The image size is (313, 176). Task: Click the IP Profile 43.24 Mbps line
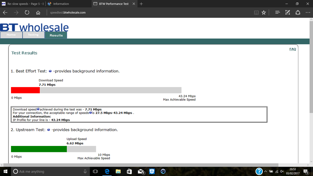click(41, 120)
